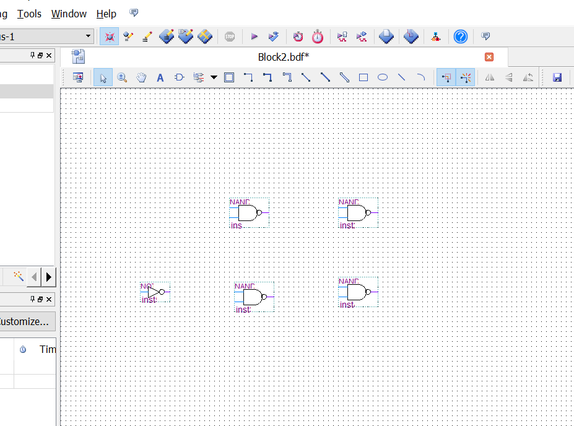574x426 pixels.
Task: Start compilation with the purple play icon
Action: (x=254, y=37)
